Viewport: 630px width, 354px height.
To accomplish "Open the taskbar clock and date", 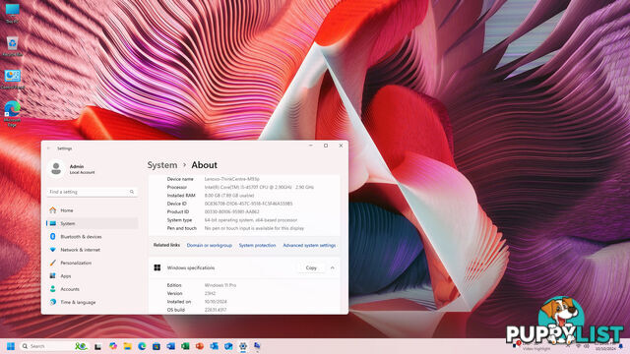I will (605, 346).
